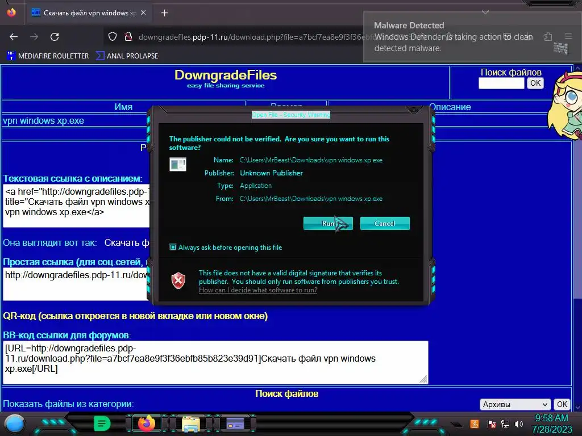Click the tracking protection shield icon

click(113, 37)
